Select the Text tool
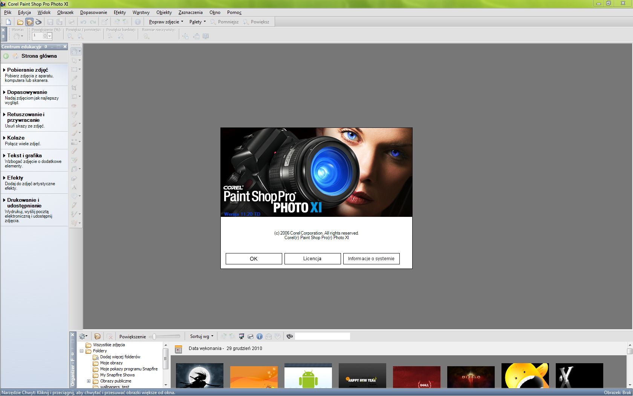Viewport: 633px width, 396px height. (x=74, y=187)
